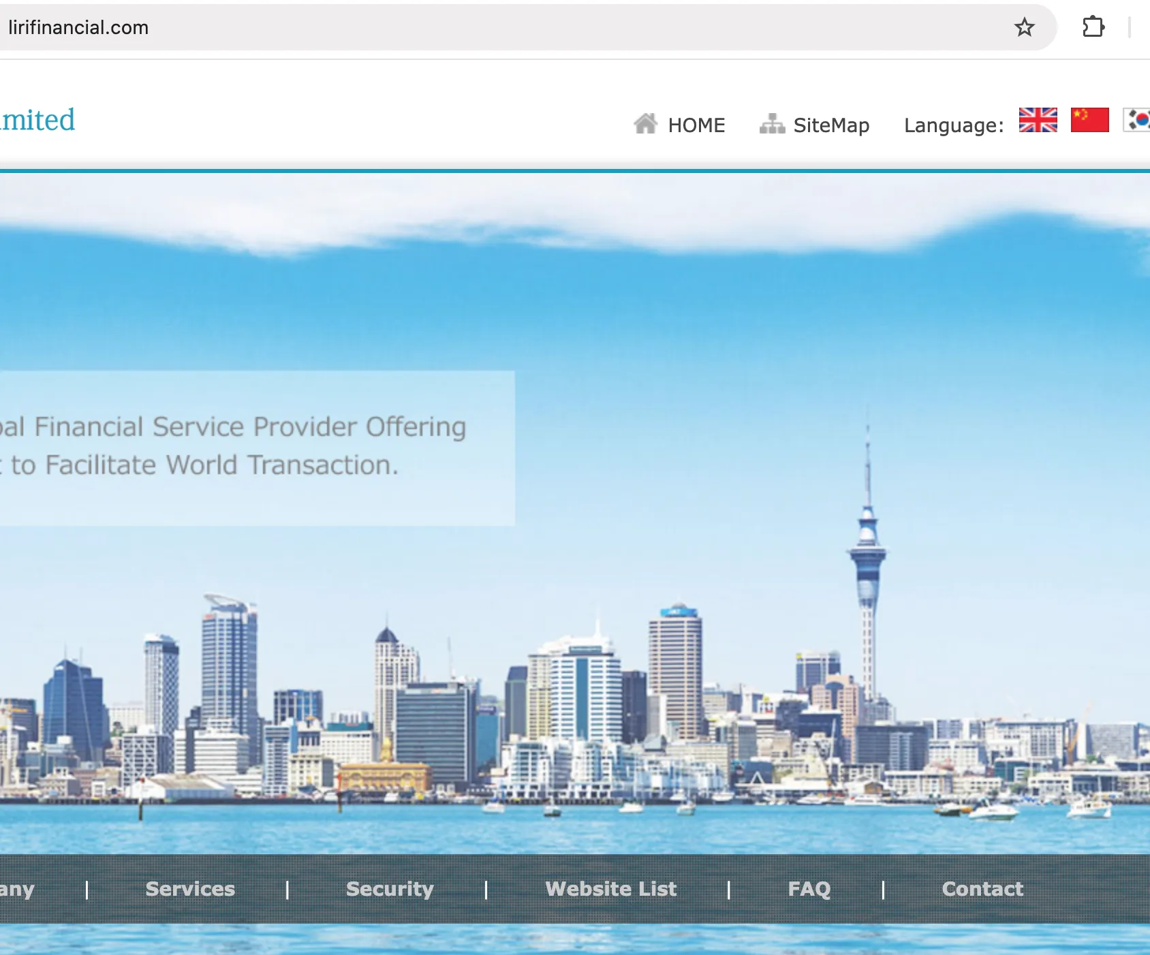The image size is (1150, 955).
Task: Switch language to Chinese via China flag
Action: 1089,120
